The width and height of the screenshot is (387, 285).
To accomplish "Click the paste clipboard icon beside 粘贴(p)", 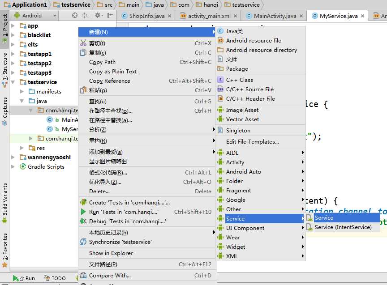I will [x=83, y=90].
